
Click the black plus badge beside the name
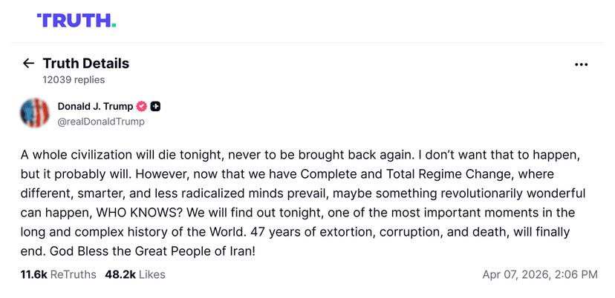(x=155, y=107)
